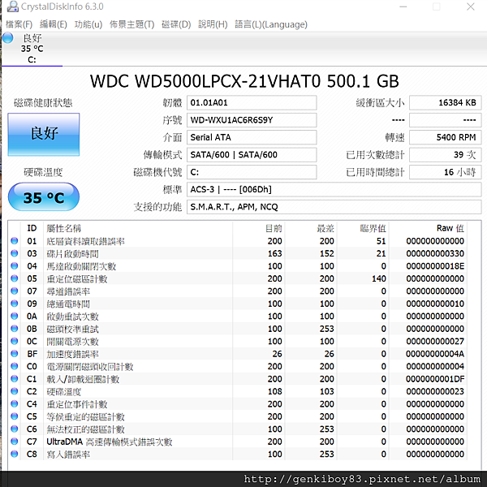This screenshot has height=487, width=487.
Task: Click the status orb for attribute 05
Action: click(x=15, y=278)
